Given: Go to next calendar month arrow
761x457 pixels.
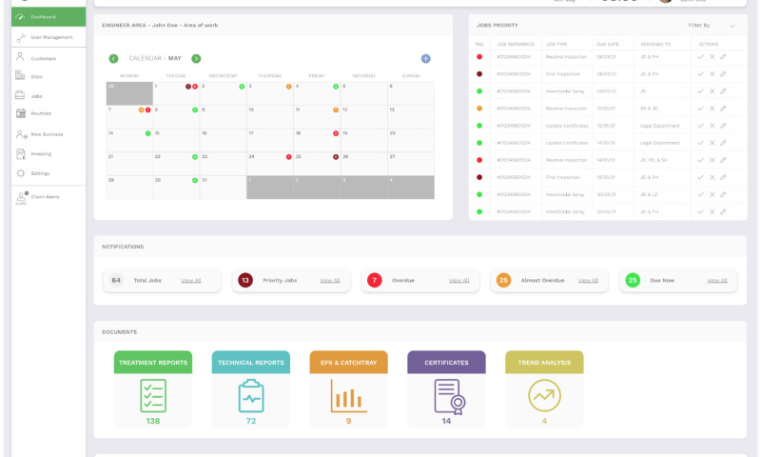Looking at the screenshot, I should (196, 59).
